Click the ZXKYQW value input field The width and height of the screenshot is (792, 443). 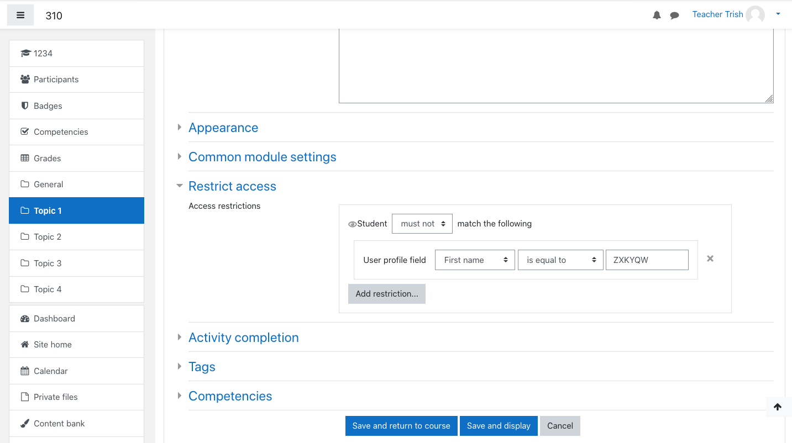coord(647,260)
